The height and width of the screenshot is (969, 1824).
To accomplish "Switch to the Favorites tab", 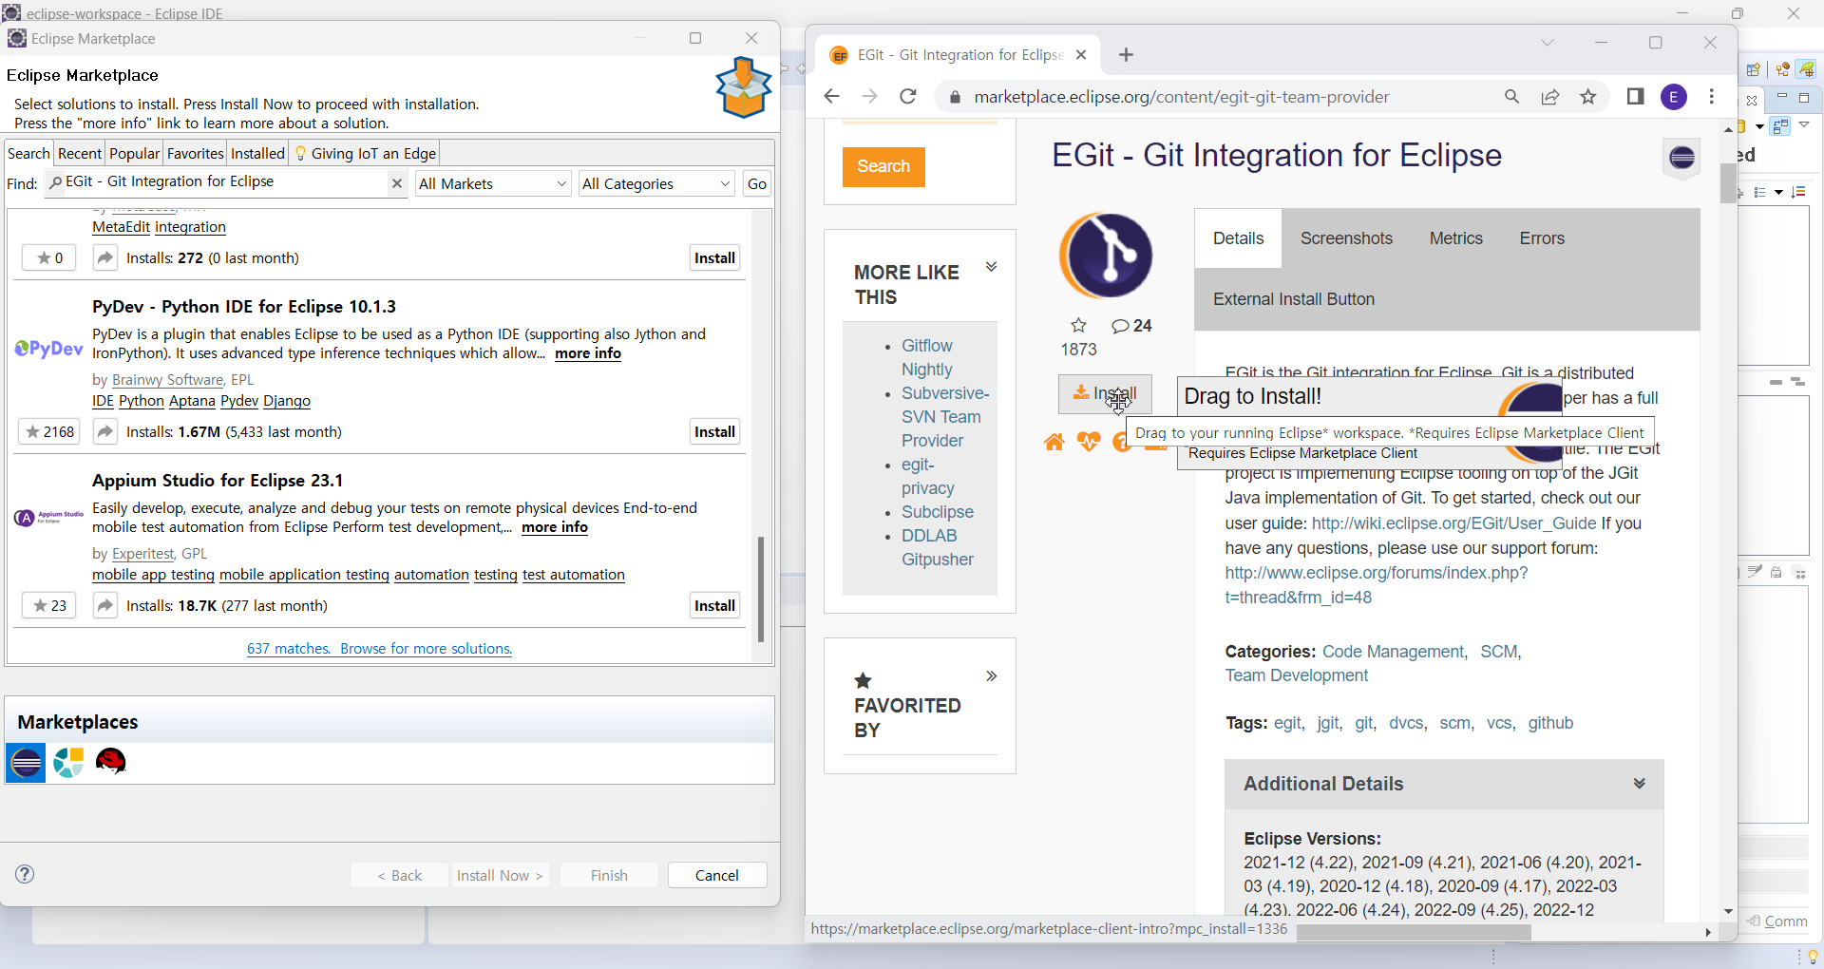I will [196, 154].
